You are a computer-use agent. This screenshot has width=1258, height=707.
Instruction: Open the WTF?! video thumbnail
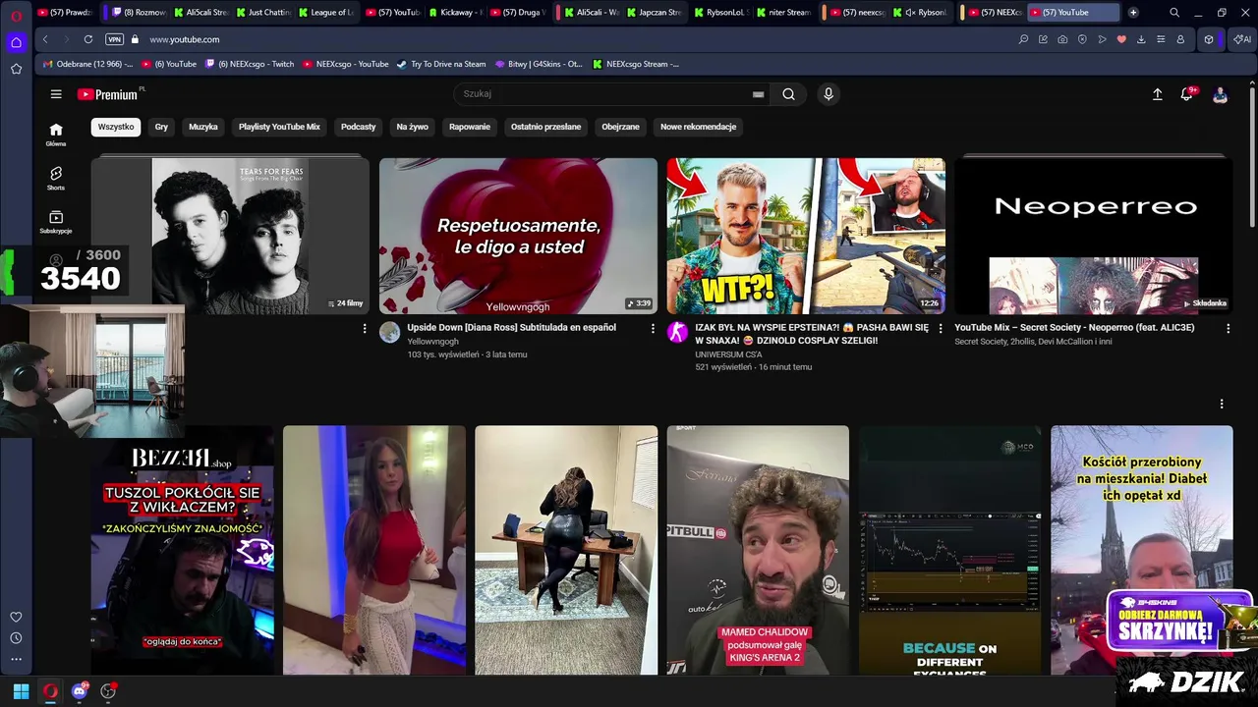tap(806, 236)
